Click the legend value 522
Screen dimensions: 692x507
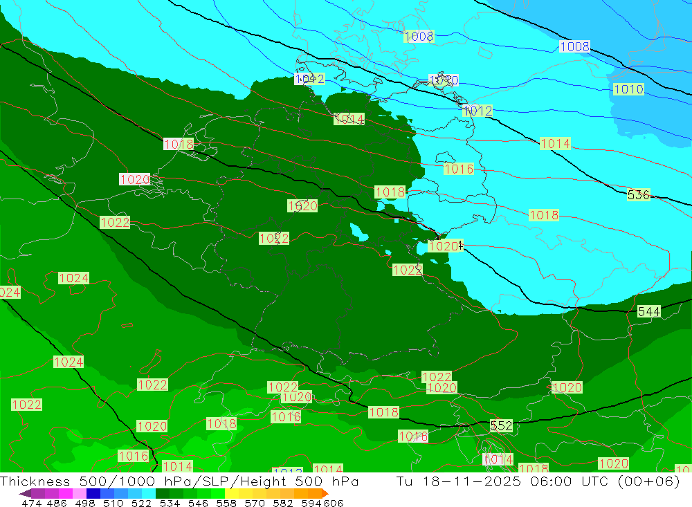point(141,504)
